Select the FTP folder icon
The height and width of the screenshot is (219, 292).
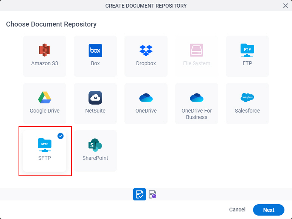[x=247, y=50]
